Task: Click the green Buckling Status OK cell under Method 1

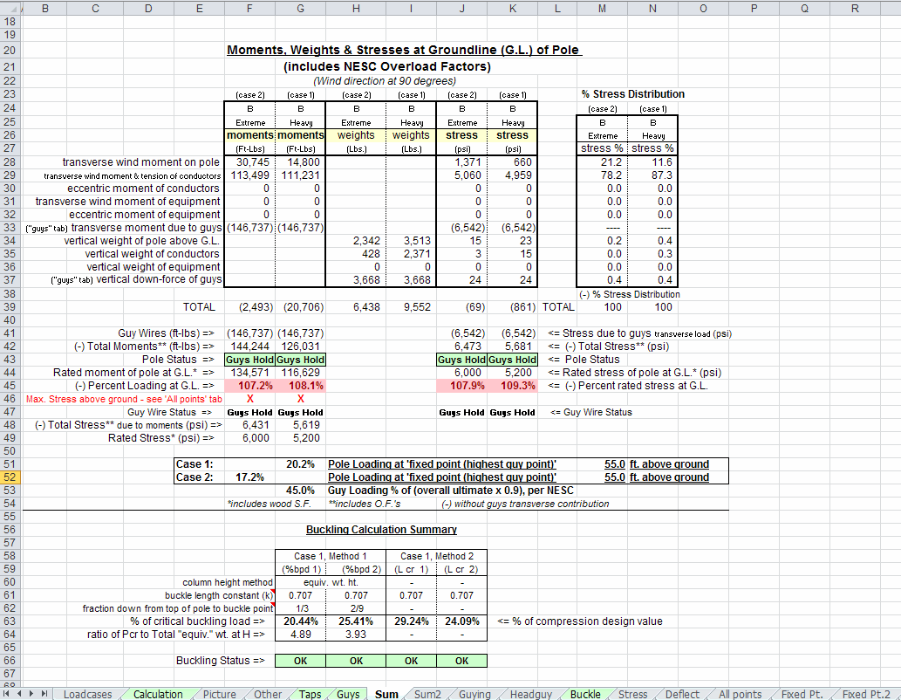Action: coord(300,661)
